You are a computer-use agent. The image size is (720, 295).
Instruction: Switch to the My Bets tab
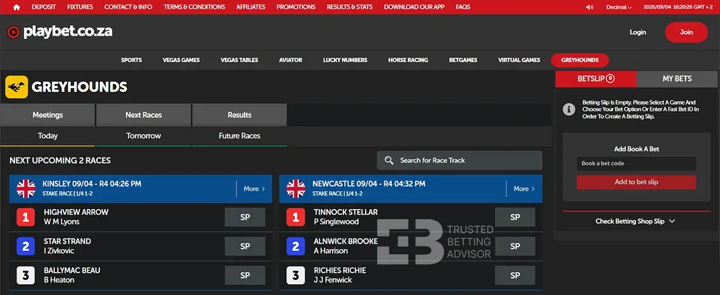(x=677, y=78)
